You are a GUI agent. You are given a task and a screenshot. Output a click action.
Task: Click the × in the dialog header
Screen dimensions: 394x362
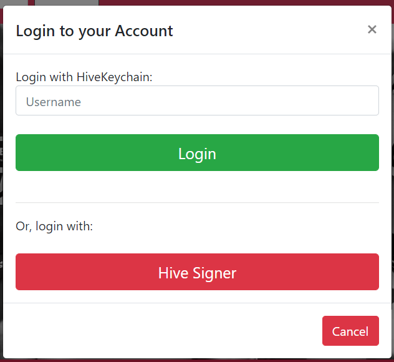pos(372,29)
